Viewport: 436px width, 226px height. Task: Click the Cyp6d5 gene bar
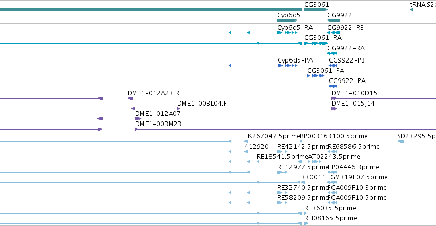(287, 20)
